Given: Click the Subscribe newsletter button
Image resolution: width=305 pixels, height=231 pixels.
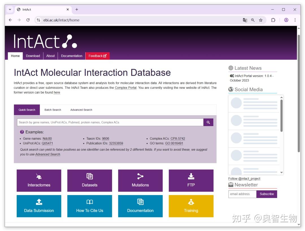Looking at the screenshot, I should point(267,194).
